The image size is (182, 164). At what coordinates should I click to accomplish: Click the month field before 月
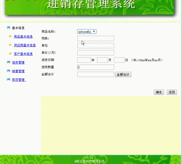coord(102,60)
